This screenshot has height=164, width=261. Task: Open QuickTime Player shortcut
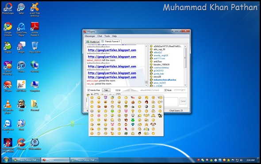tap(21, 29)
